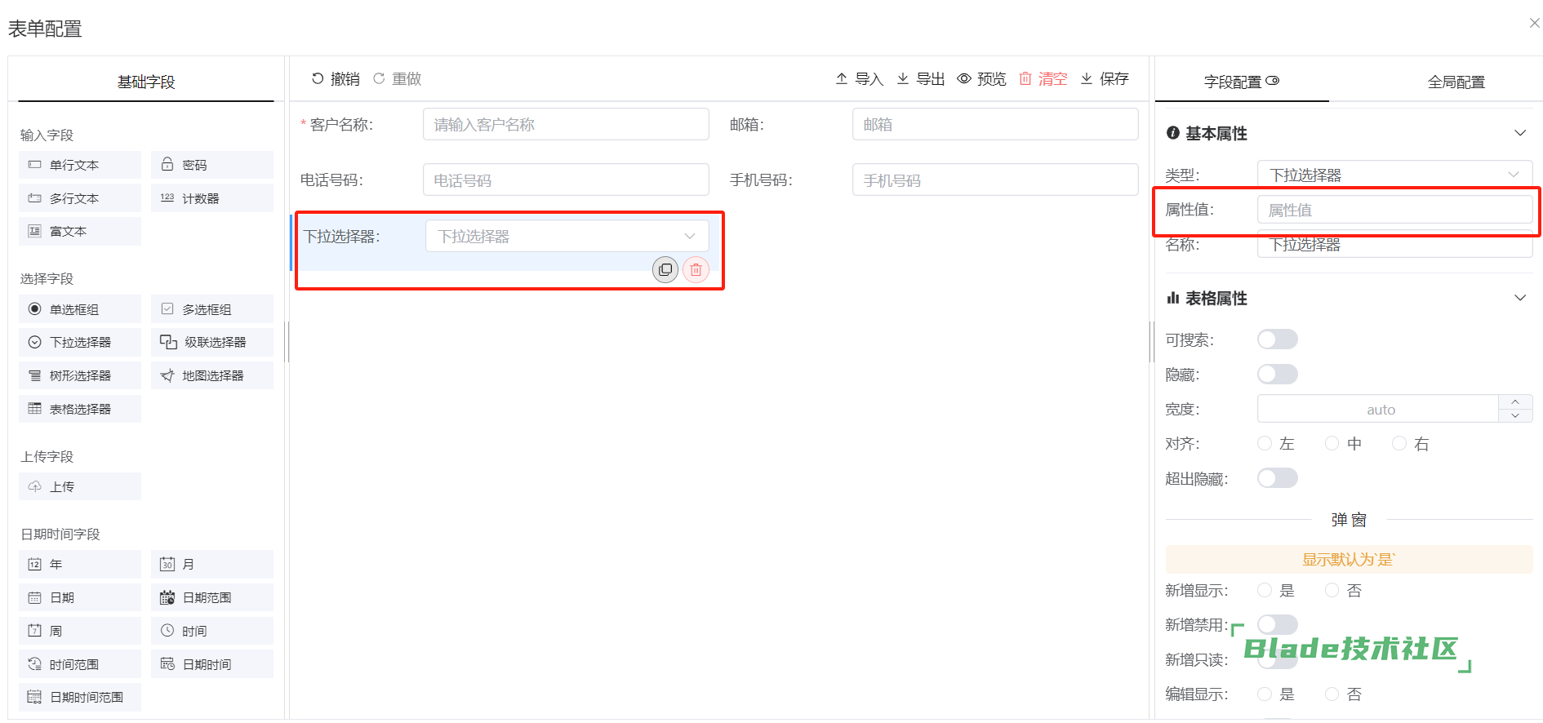Collapse the Basic attributes (基本属性) section

tap(1519, 133)
